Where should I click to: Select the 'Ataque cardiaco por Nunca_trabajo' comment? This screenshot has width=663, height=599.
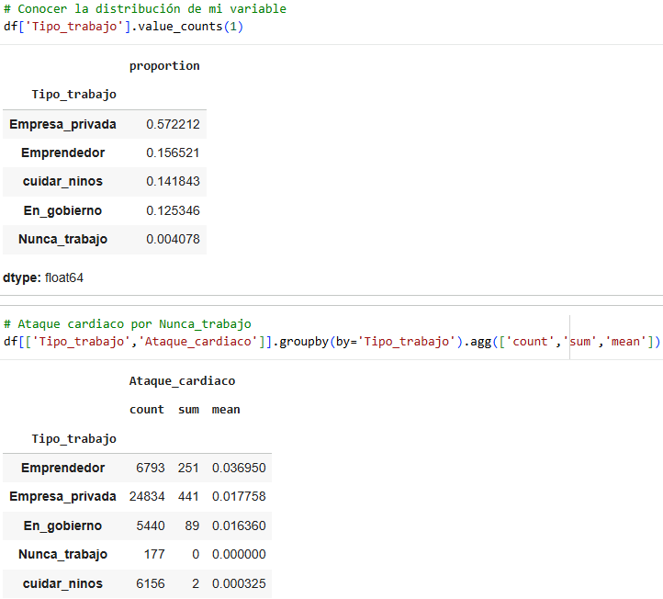click(128, 324)
